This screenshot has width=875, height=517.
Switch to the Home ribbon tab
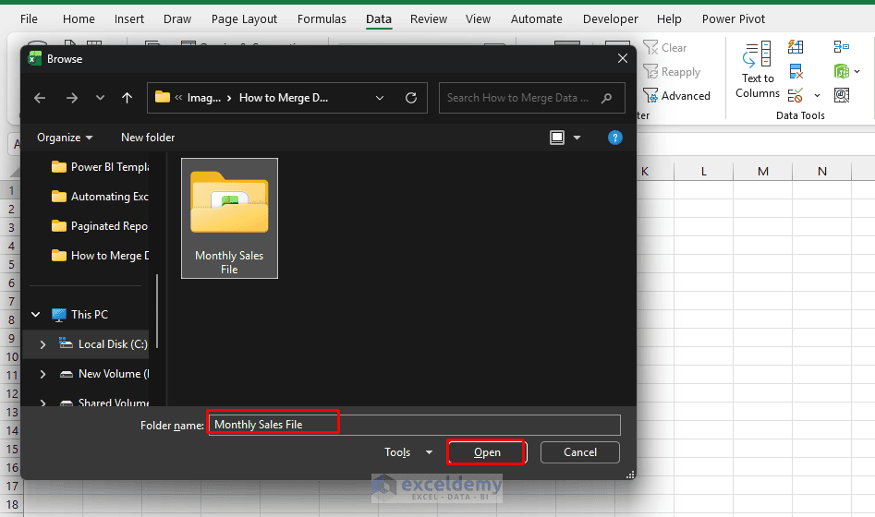coord(79,19)
